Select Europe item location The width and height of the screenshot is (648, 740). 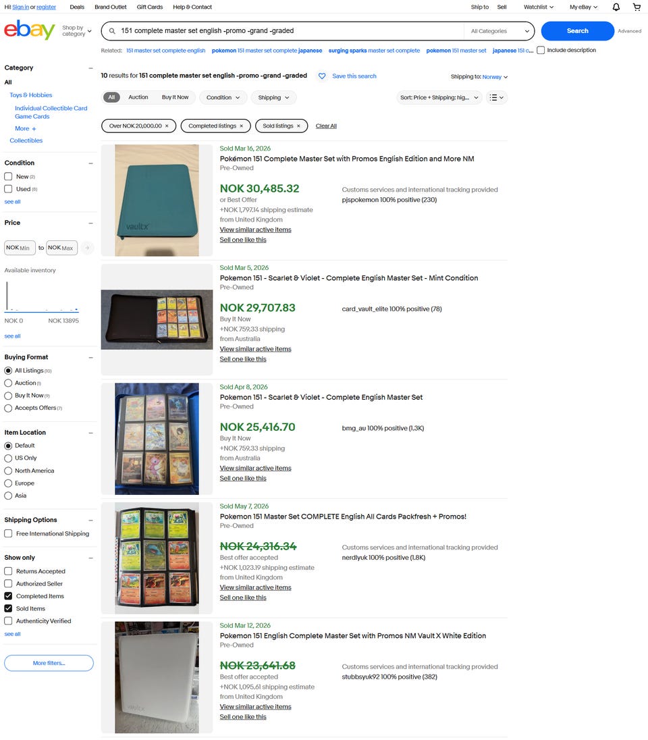coord(8,483)
